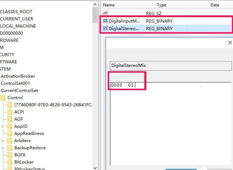This screenshot has width=233, height=170.
Task: Select the D00000000 tree item
Action: coord(11,33)
